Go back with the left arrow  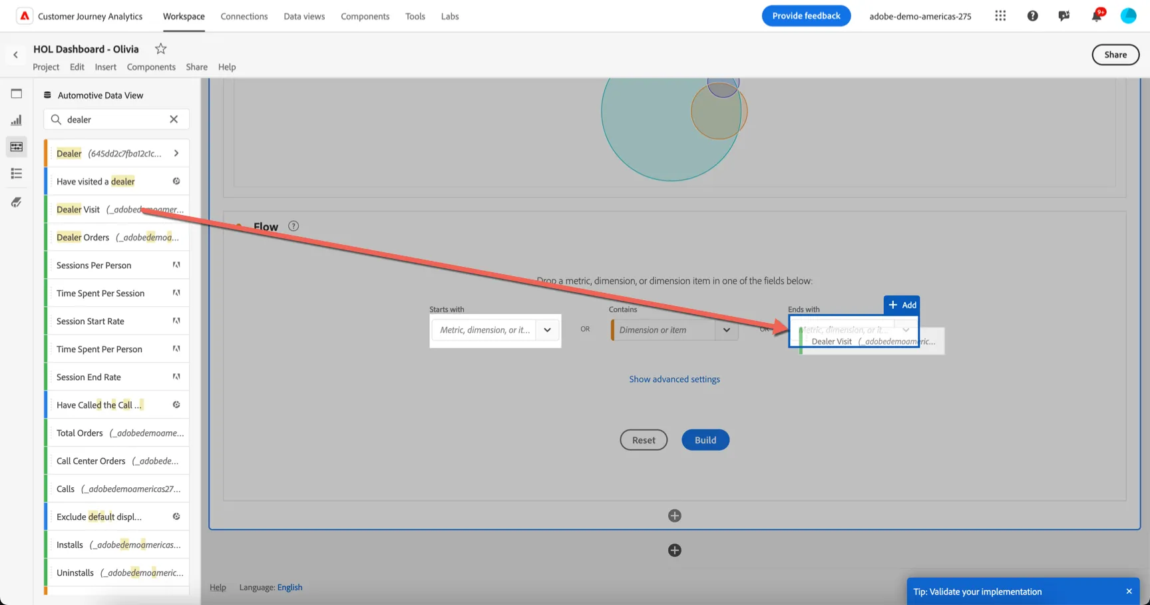(16, 55)
